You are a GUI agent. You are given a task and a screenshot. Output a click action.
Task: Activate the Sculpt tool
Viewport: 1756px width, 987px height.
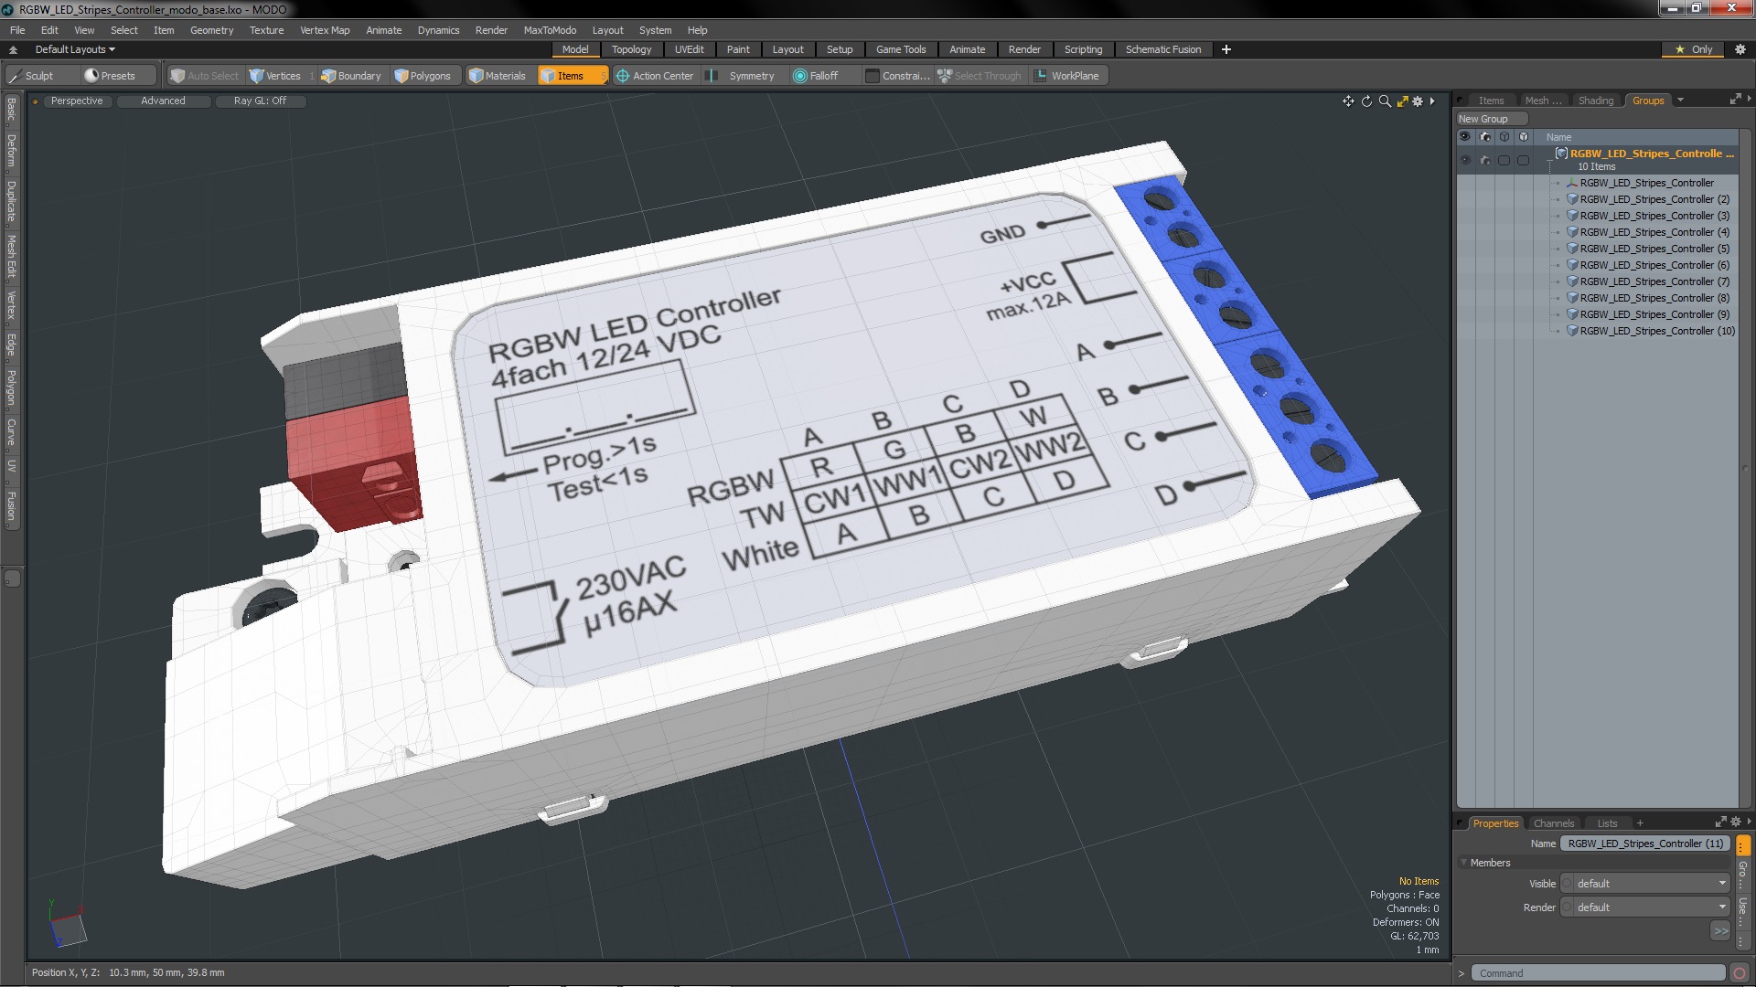click(x=32, y=76)
